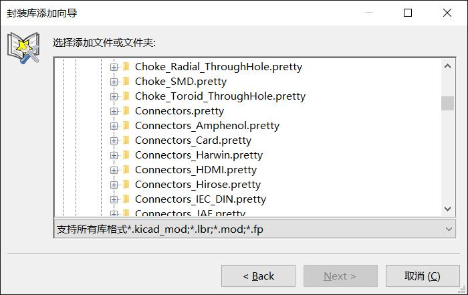Click the scroll down arrow of file tree

point(447,209)
